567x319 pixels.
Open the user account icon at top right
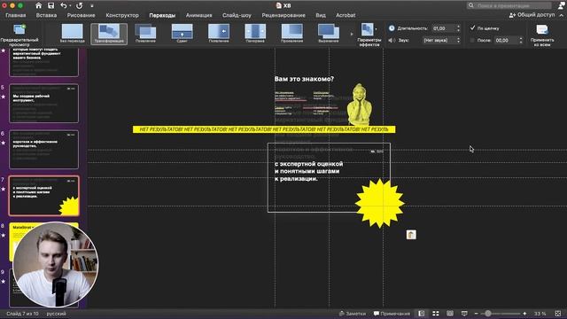(x=561, y=5)
